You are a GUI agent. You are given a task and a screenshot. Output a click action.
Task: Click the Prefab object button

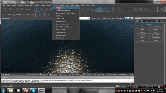pos(142,40)
